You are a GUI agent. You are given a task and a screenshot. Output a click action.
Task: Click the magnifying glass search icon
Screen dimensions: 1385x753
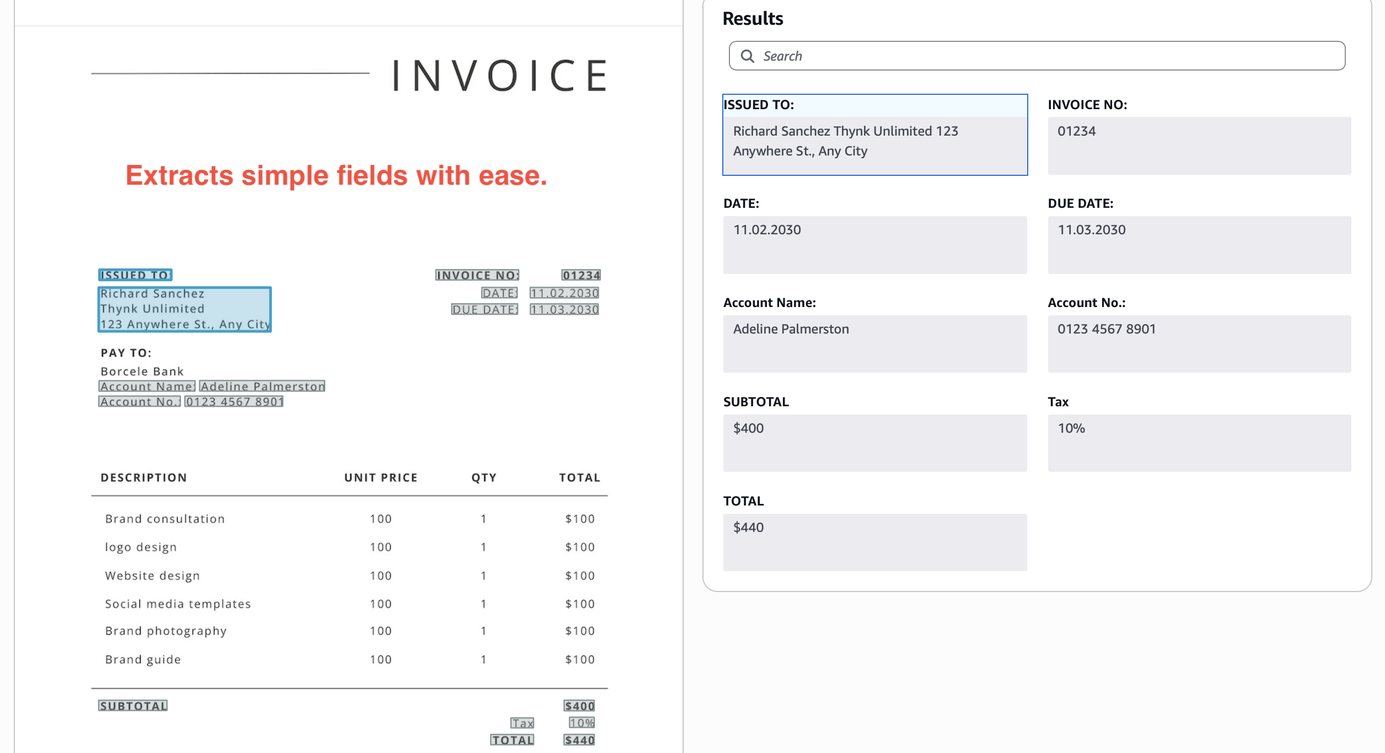[747, 56]
